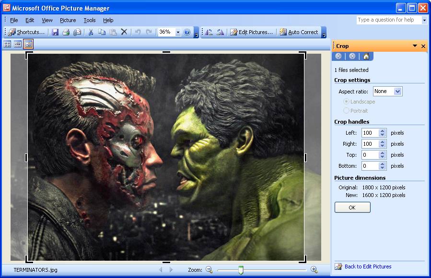Viewport: 431px width, 278px height.
Task: Open the zoom percentage dropdown arrow
Action: coord(178,32)
